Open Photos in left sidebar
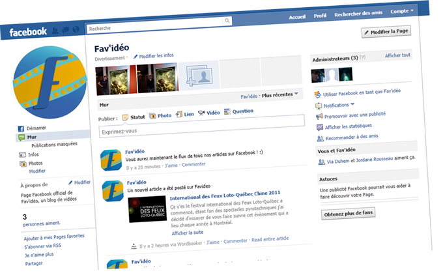 31,164
